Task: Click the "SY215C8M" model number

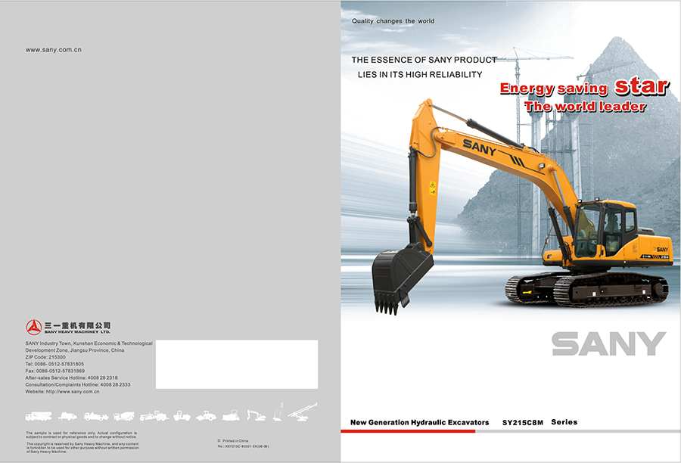Action: [523, 423]
